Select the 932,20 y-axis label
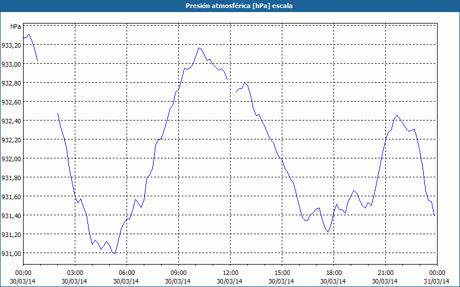Screen dimensions: 460x287 [x=11, y=139]
